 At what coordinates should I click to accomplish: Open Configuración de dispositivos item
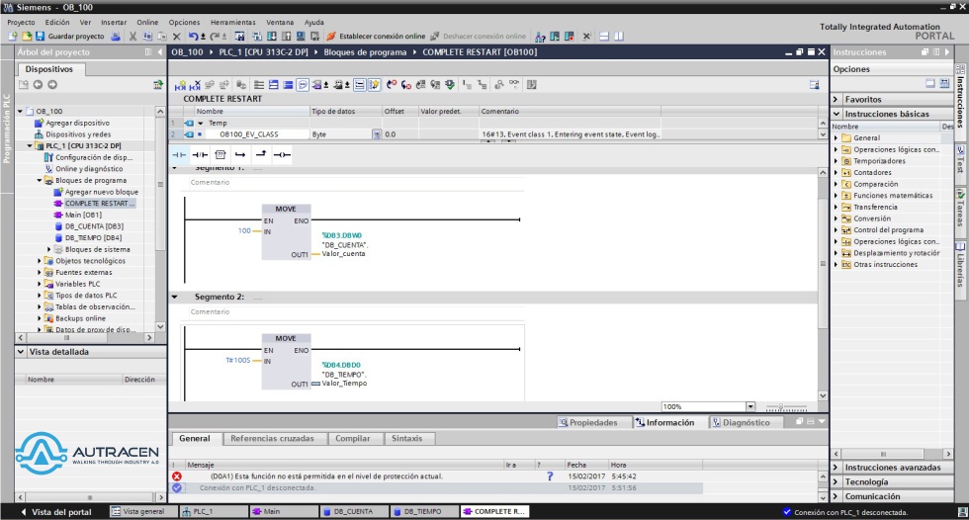click(x=94, y=157)
